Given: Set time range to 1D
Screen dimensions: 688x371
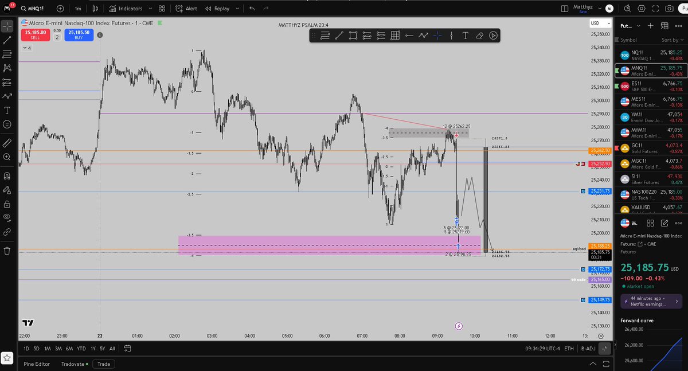Looking at the screenshot, I should tap(26, 348).
